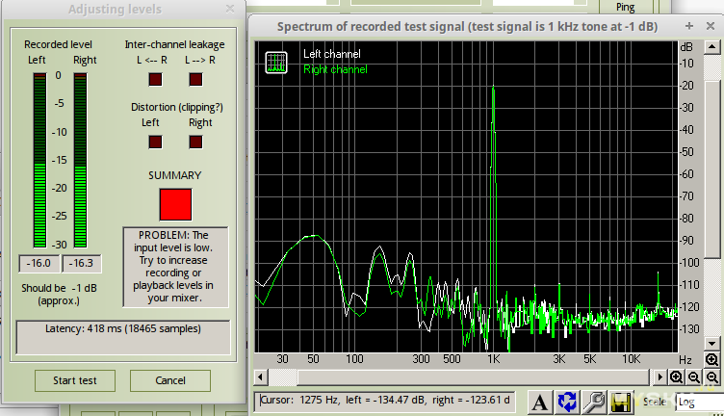
Task: Select the Ping tab in the background window
Action: [x=625, y=6]
